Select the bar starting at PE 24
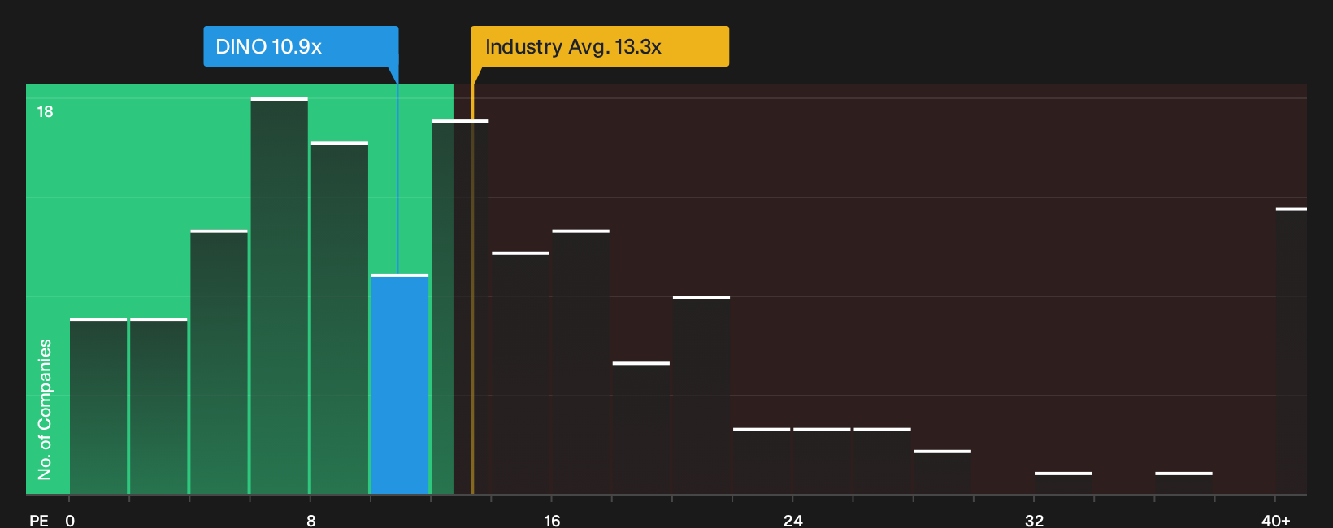The width and height of the screenshot is (1333, 528). click(822, 461)
